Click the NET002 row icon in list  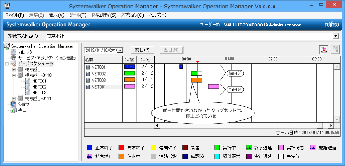pos(88,74)
